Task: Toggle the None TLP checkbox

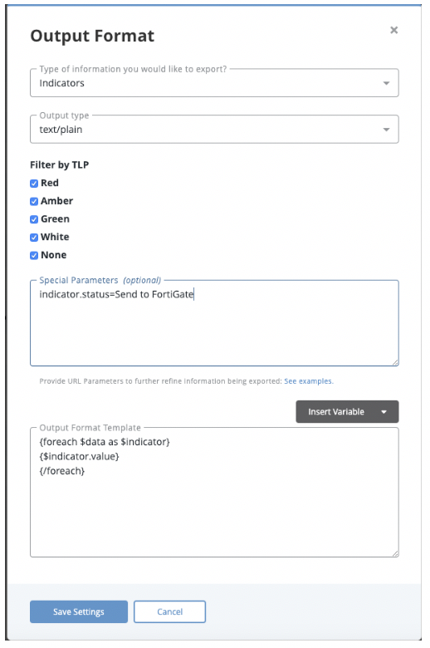Action: (34, 255)
